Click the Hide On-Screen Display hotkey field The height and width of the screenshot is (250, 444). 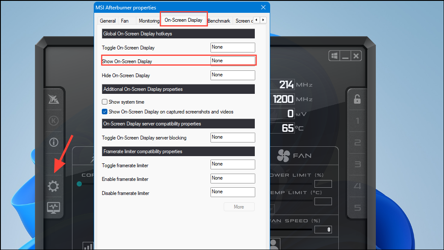(233, 75)
